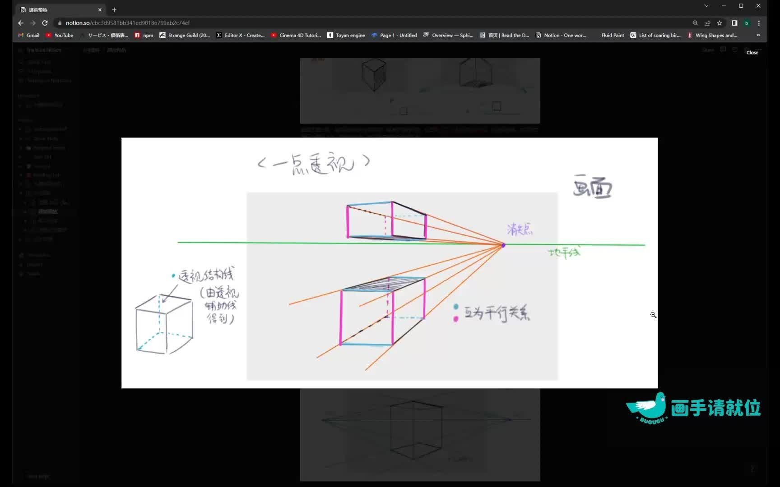This screenshot has height=487, width=780.
Task: Show more bookmarks via double chevron
Action: click(x=758, y=35)
